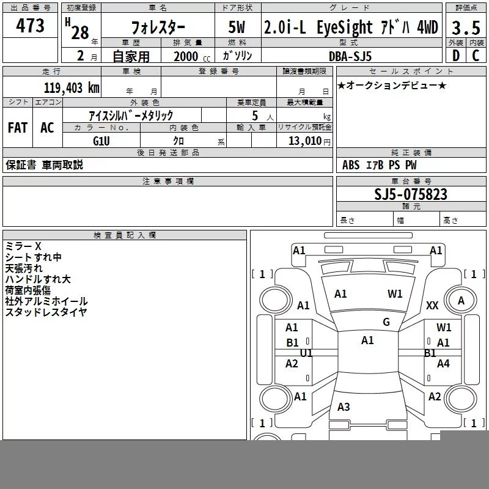Click the "譲渡書類期限" header

[304, 72]
